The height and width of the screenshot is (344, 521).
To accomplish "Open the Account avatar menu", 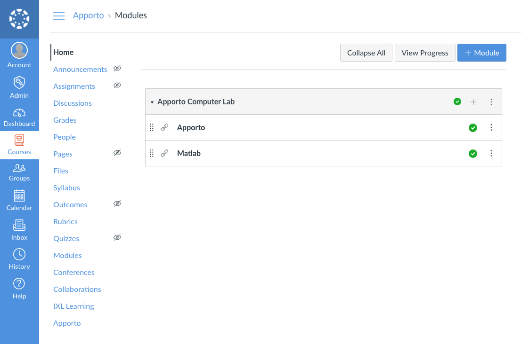I will pyautogui.click(x=19, y=51).
